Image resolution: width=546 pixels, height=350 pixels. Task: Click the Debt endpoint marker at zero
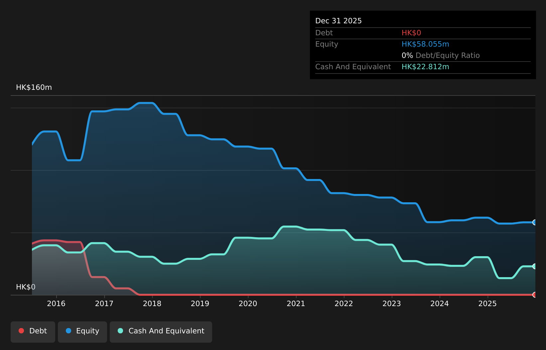pos(535,295)
